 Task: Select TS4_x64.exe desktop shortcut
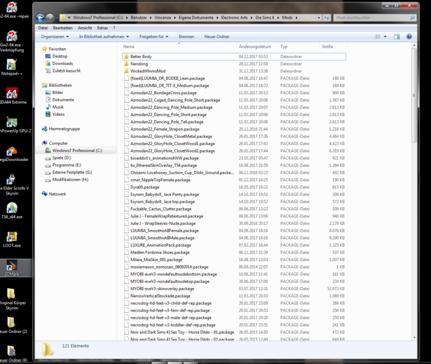click(x=12, y=210)
